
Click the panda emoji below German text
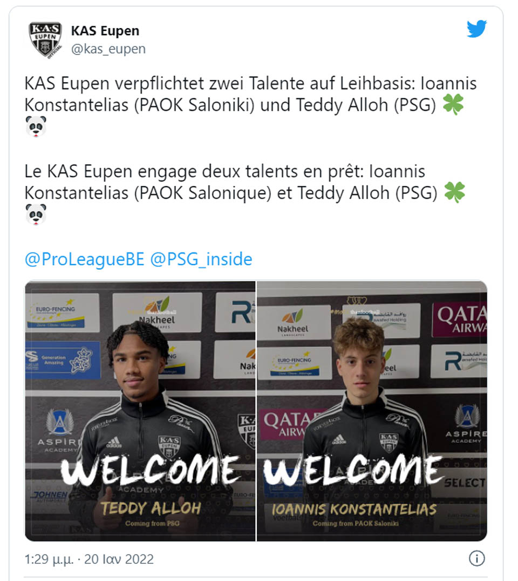36,126
